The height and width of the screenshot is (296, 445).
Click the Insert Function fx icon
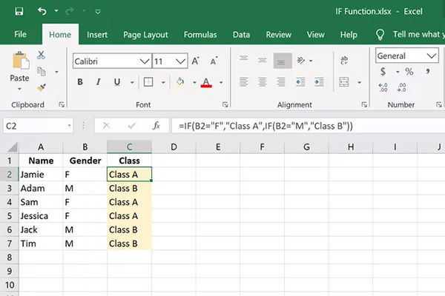pyautogui.click(x=156, y=126)
